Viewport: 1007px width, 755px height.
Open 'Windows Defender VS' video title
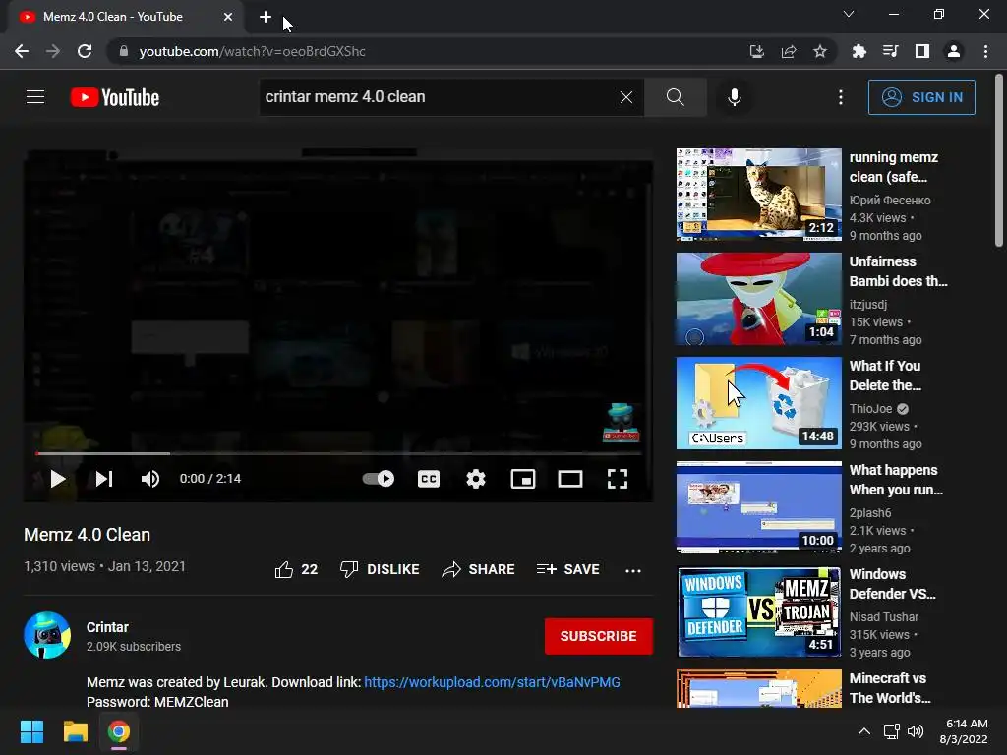(892, 584)
